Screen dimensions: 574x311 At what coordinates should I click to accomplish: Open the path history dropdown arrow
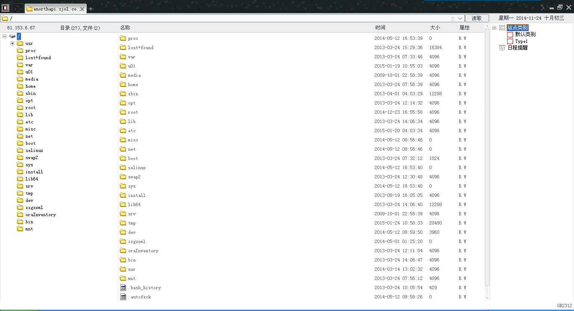pyautogui.click(x=461, y=18)
